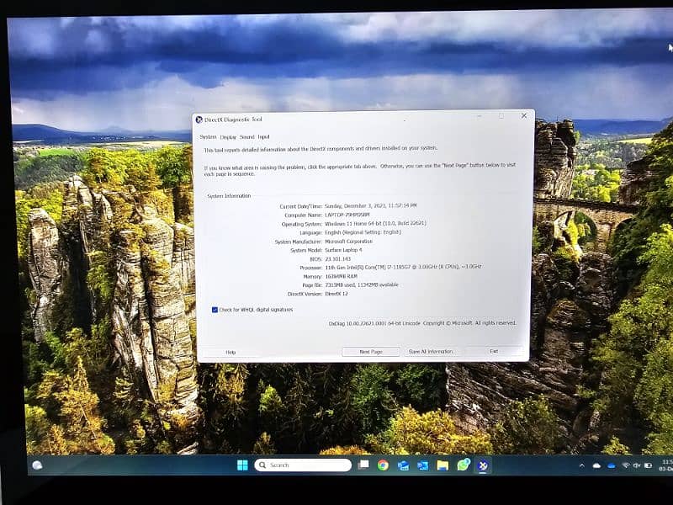Click Save All Information button

click(431, 352)
